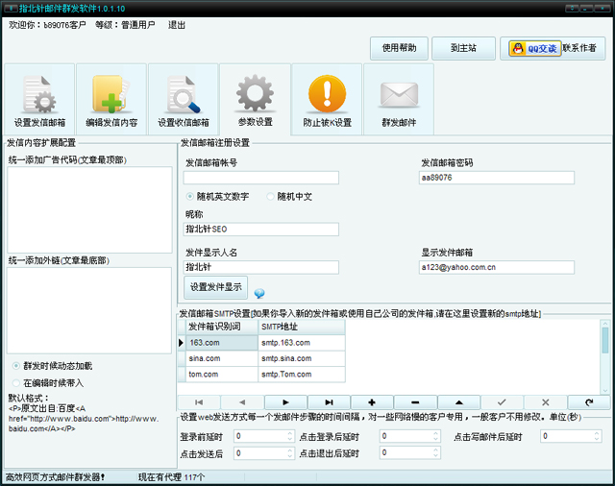The width and height of the screenshot is (615, 486).
Task: Cancel SMTP edit with X icon
Action: click(x=545, y=402)
